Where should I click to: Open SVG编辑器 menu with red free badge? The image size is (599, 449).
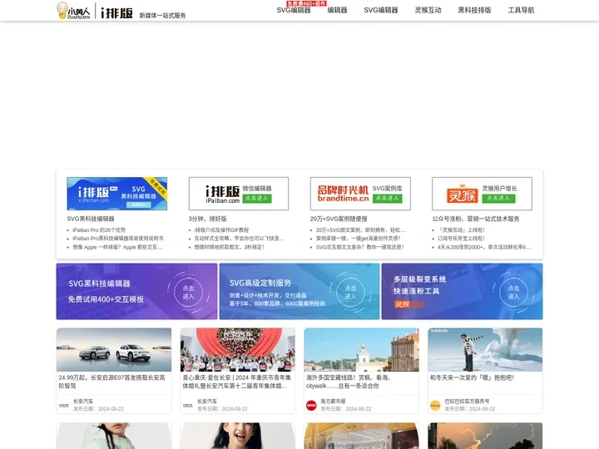294,10
